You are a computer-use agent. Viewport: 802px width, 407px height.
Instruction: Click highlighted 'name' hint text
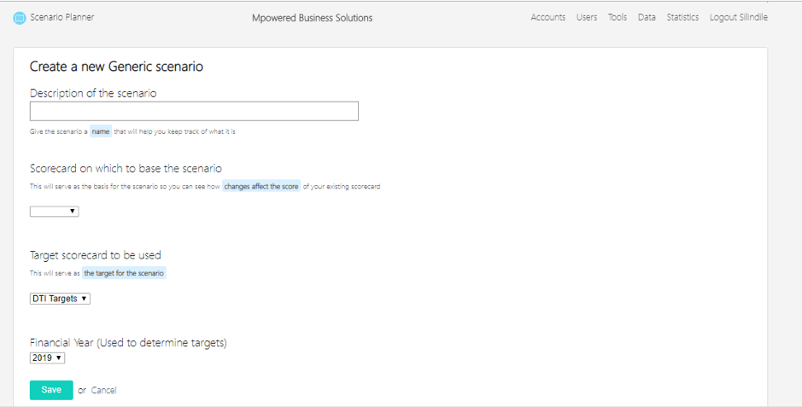pyautogui.click(x=101, y=131)
